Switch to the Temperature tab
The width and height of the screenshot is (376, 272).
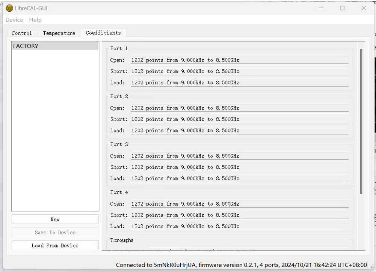click(59, 33)
